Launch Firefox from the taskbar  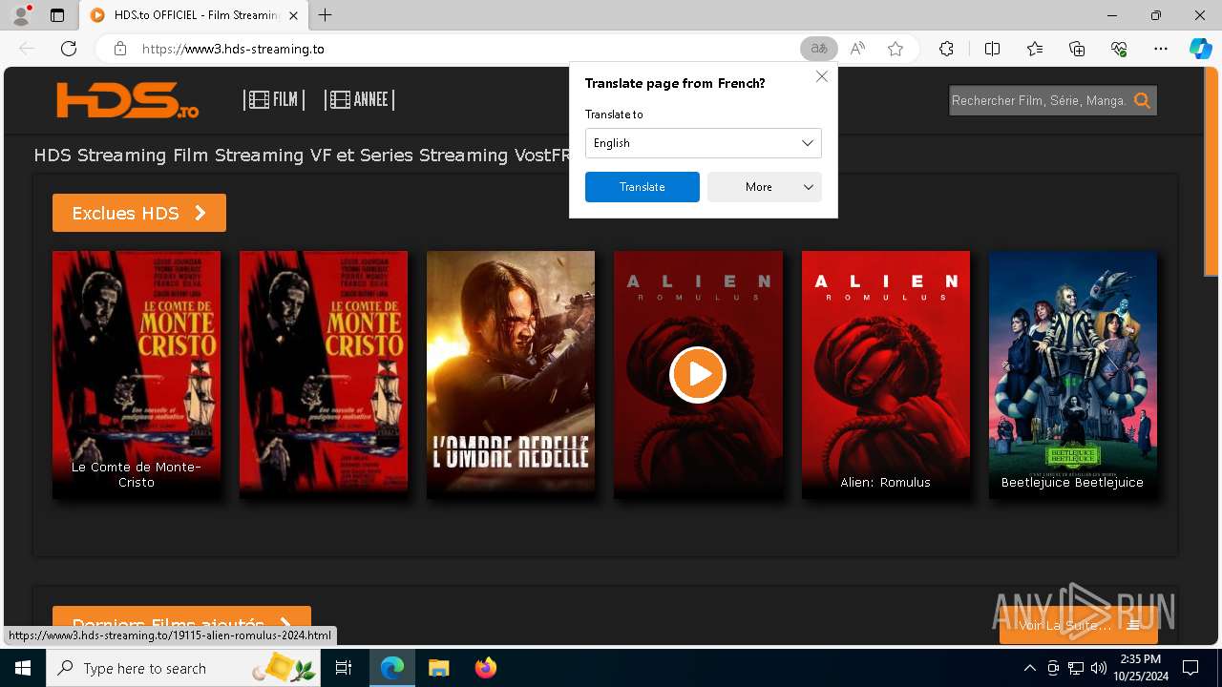(485, 668)
